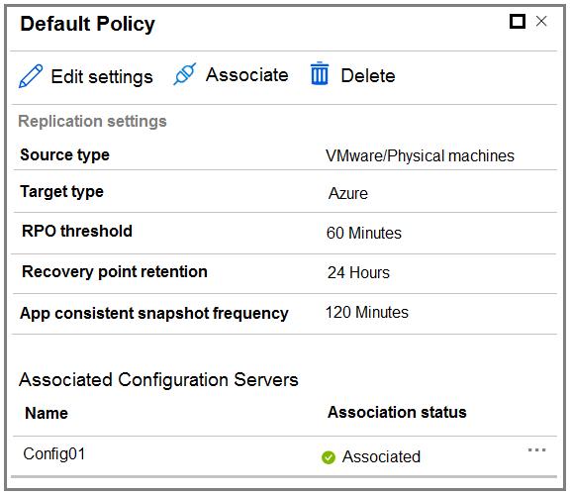Select the Recovery point retention 24 Hours value
The image size is (571, 495).
[x=358, y=272]
